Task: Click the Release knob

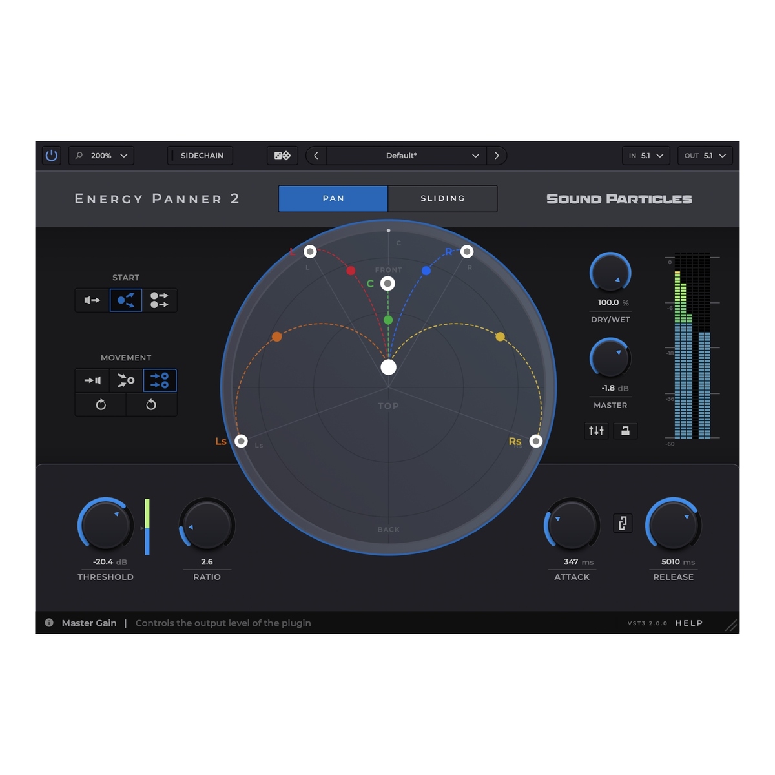Action: pos(674,524)
